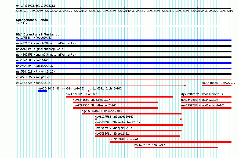Click the red end marker of esv2715828
The width and height of the screenshot is (239, 158).
click(x=185, y=85)
